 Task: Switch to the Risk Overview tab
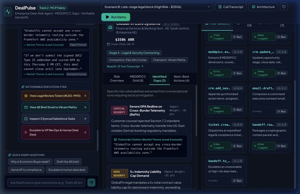[117, 78]
